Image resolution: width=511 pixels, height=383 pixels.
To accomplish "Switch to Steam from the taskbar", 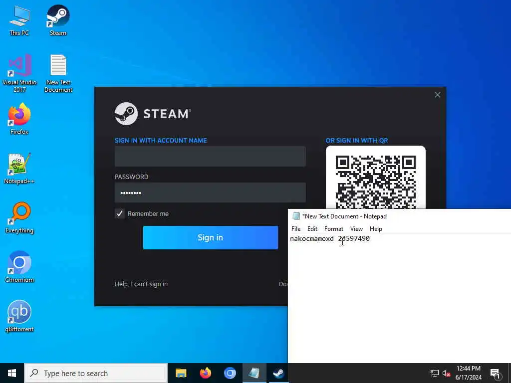I will 278,373.
